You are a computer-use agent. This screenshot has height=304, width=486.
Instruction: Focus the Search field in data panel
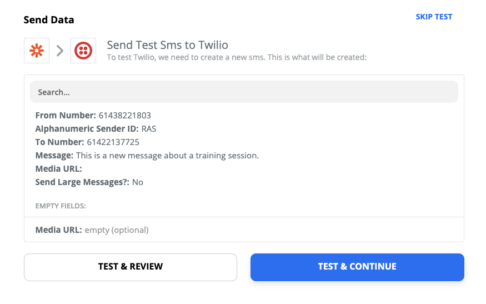click(244, 92)
